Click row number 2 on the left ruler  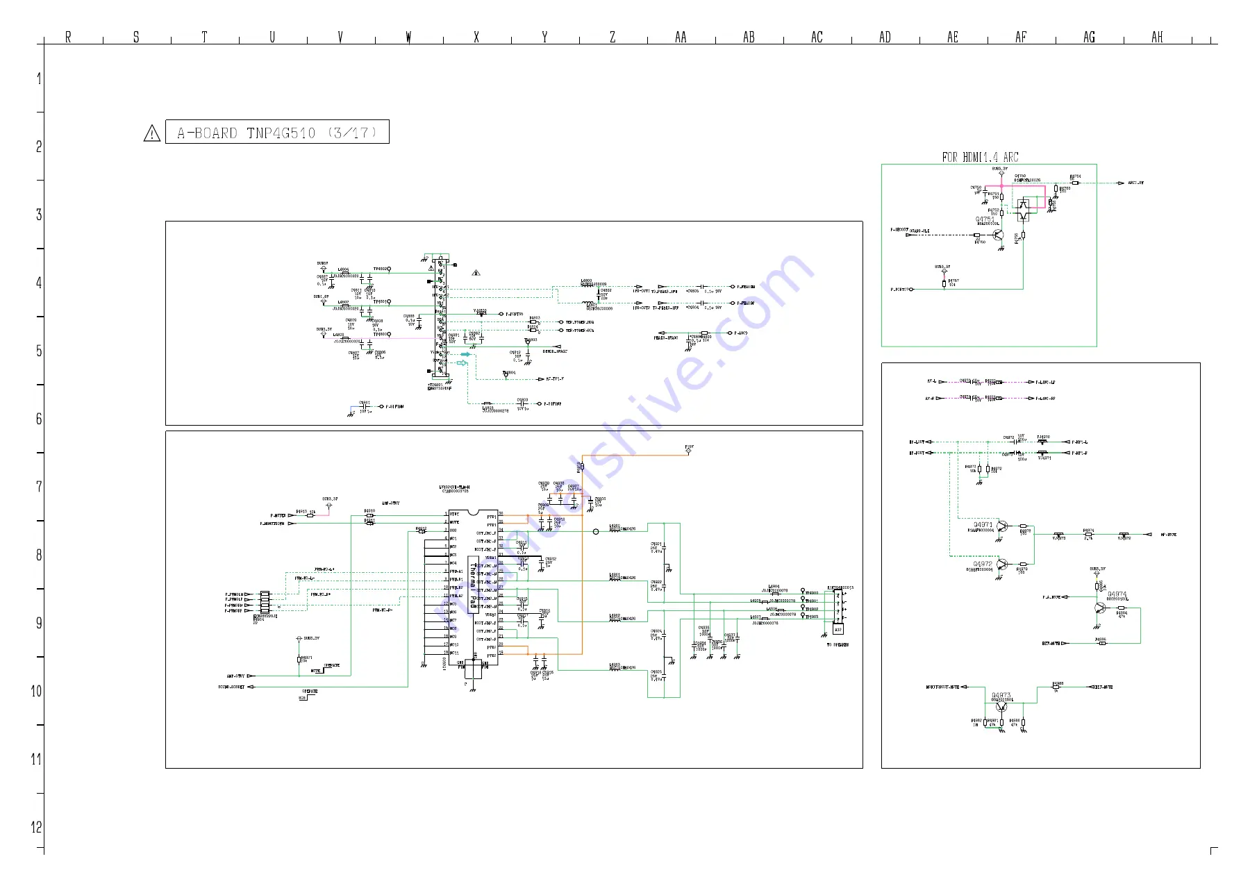click(39, 147)
